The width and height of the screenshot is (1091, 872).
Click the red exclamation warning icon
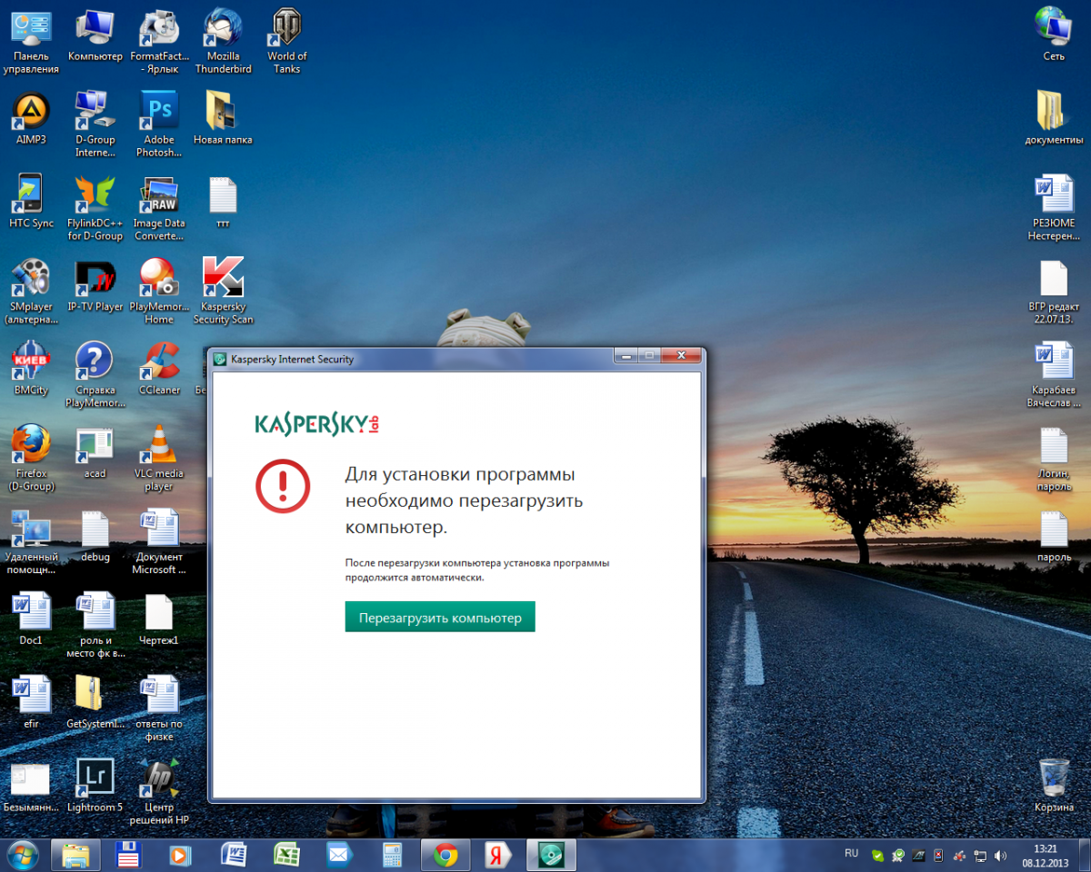[x=283, y=486]
